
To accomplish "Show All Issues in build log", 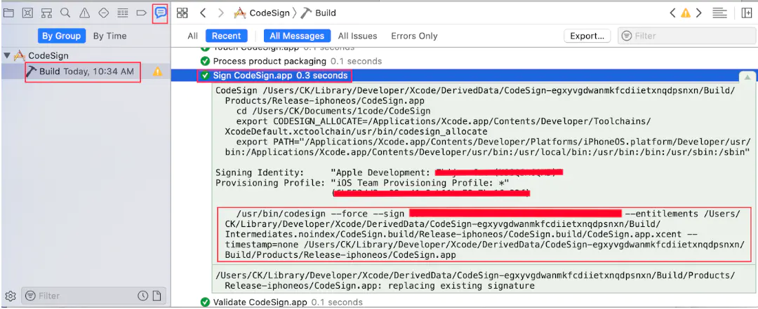I will pyautogui.click(x=358, y=36).
